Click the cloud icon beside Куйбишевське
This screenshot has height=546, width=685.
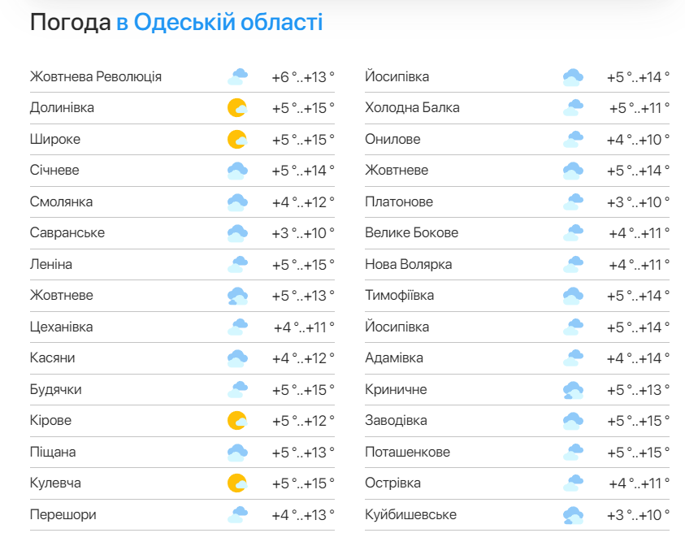573,515
